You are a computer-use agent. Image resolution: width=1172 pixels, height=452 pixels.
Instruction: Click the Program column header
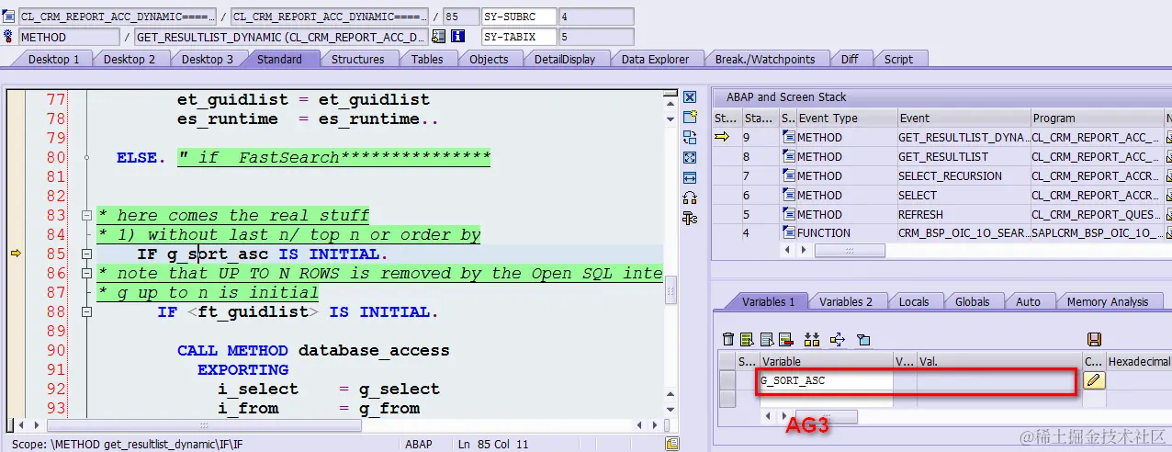pyautogui.click(x=1097, y=118)
